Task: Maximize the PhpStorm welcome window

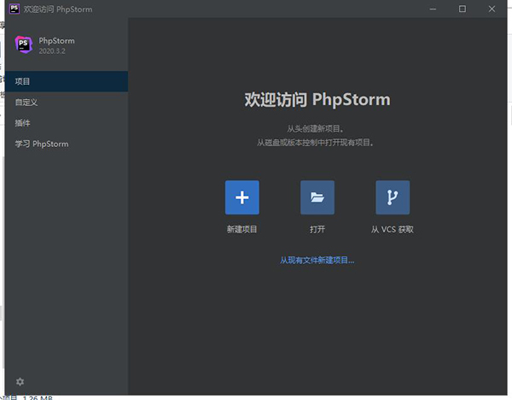Action: click(463, 9)
